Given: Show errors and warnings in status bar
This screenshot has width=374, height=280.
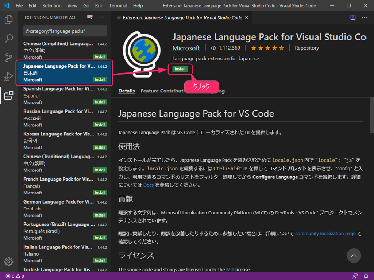Looking at the screenshot, I should [x=15, y=276].
